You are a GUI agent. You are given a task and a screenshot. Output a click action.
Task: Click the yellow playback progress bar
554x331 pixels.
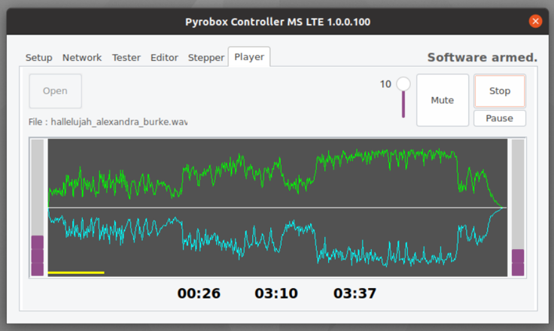tap(76, 272)
